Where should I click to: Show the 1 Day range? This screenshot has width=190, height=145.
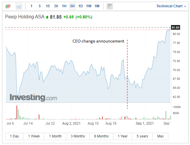[14, 136]
